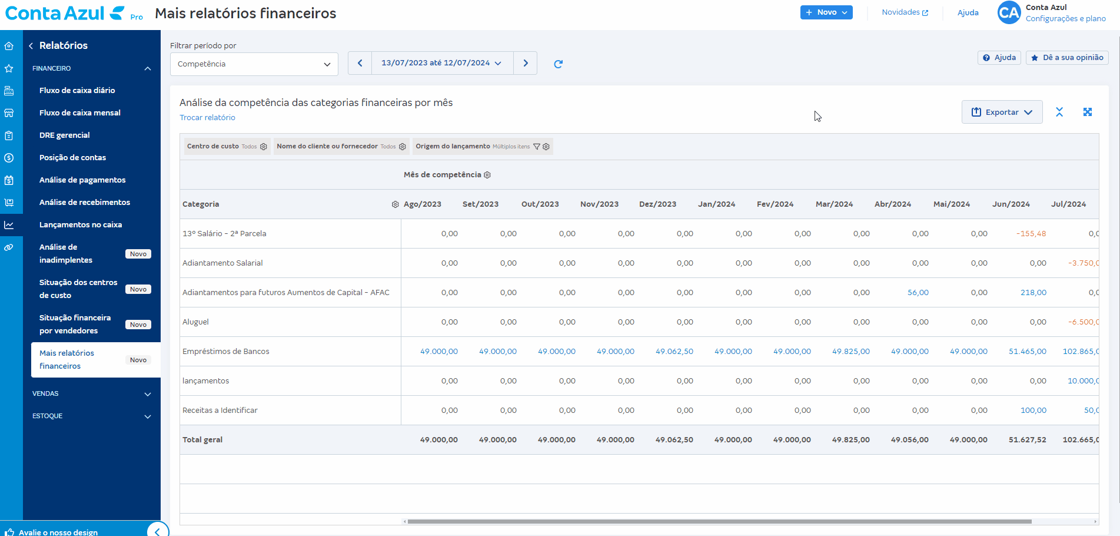Open the reports chart icon in left rail
This screenshot has height=536, width=1120.
click(x=9, y=225)
